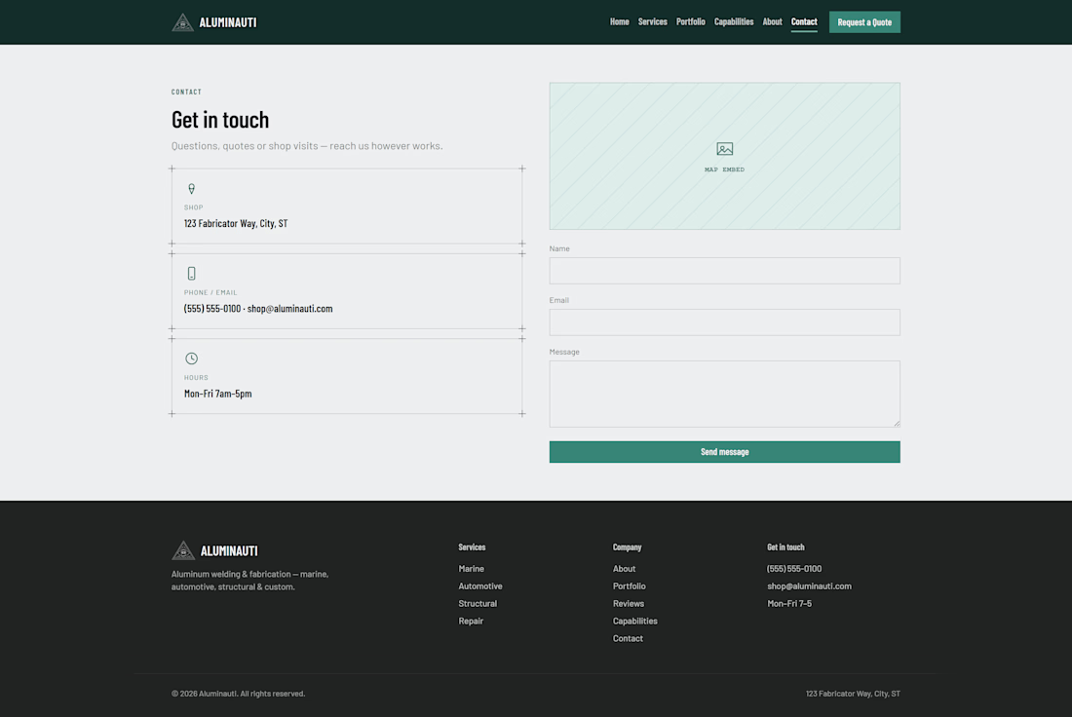
Task: Click the footer Company column heading
Action: (627, 547)
